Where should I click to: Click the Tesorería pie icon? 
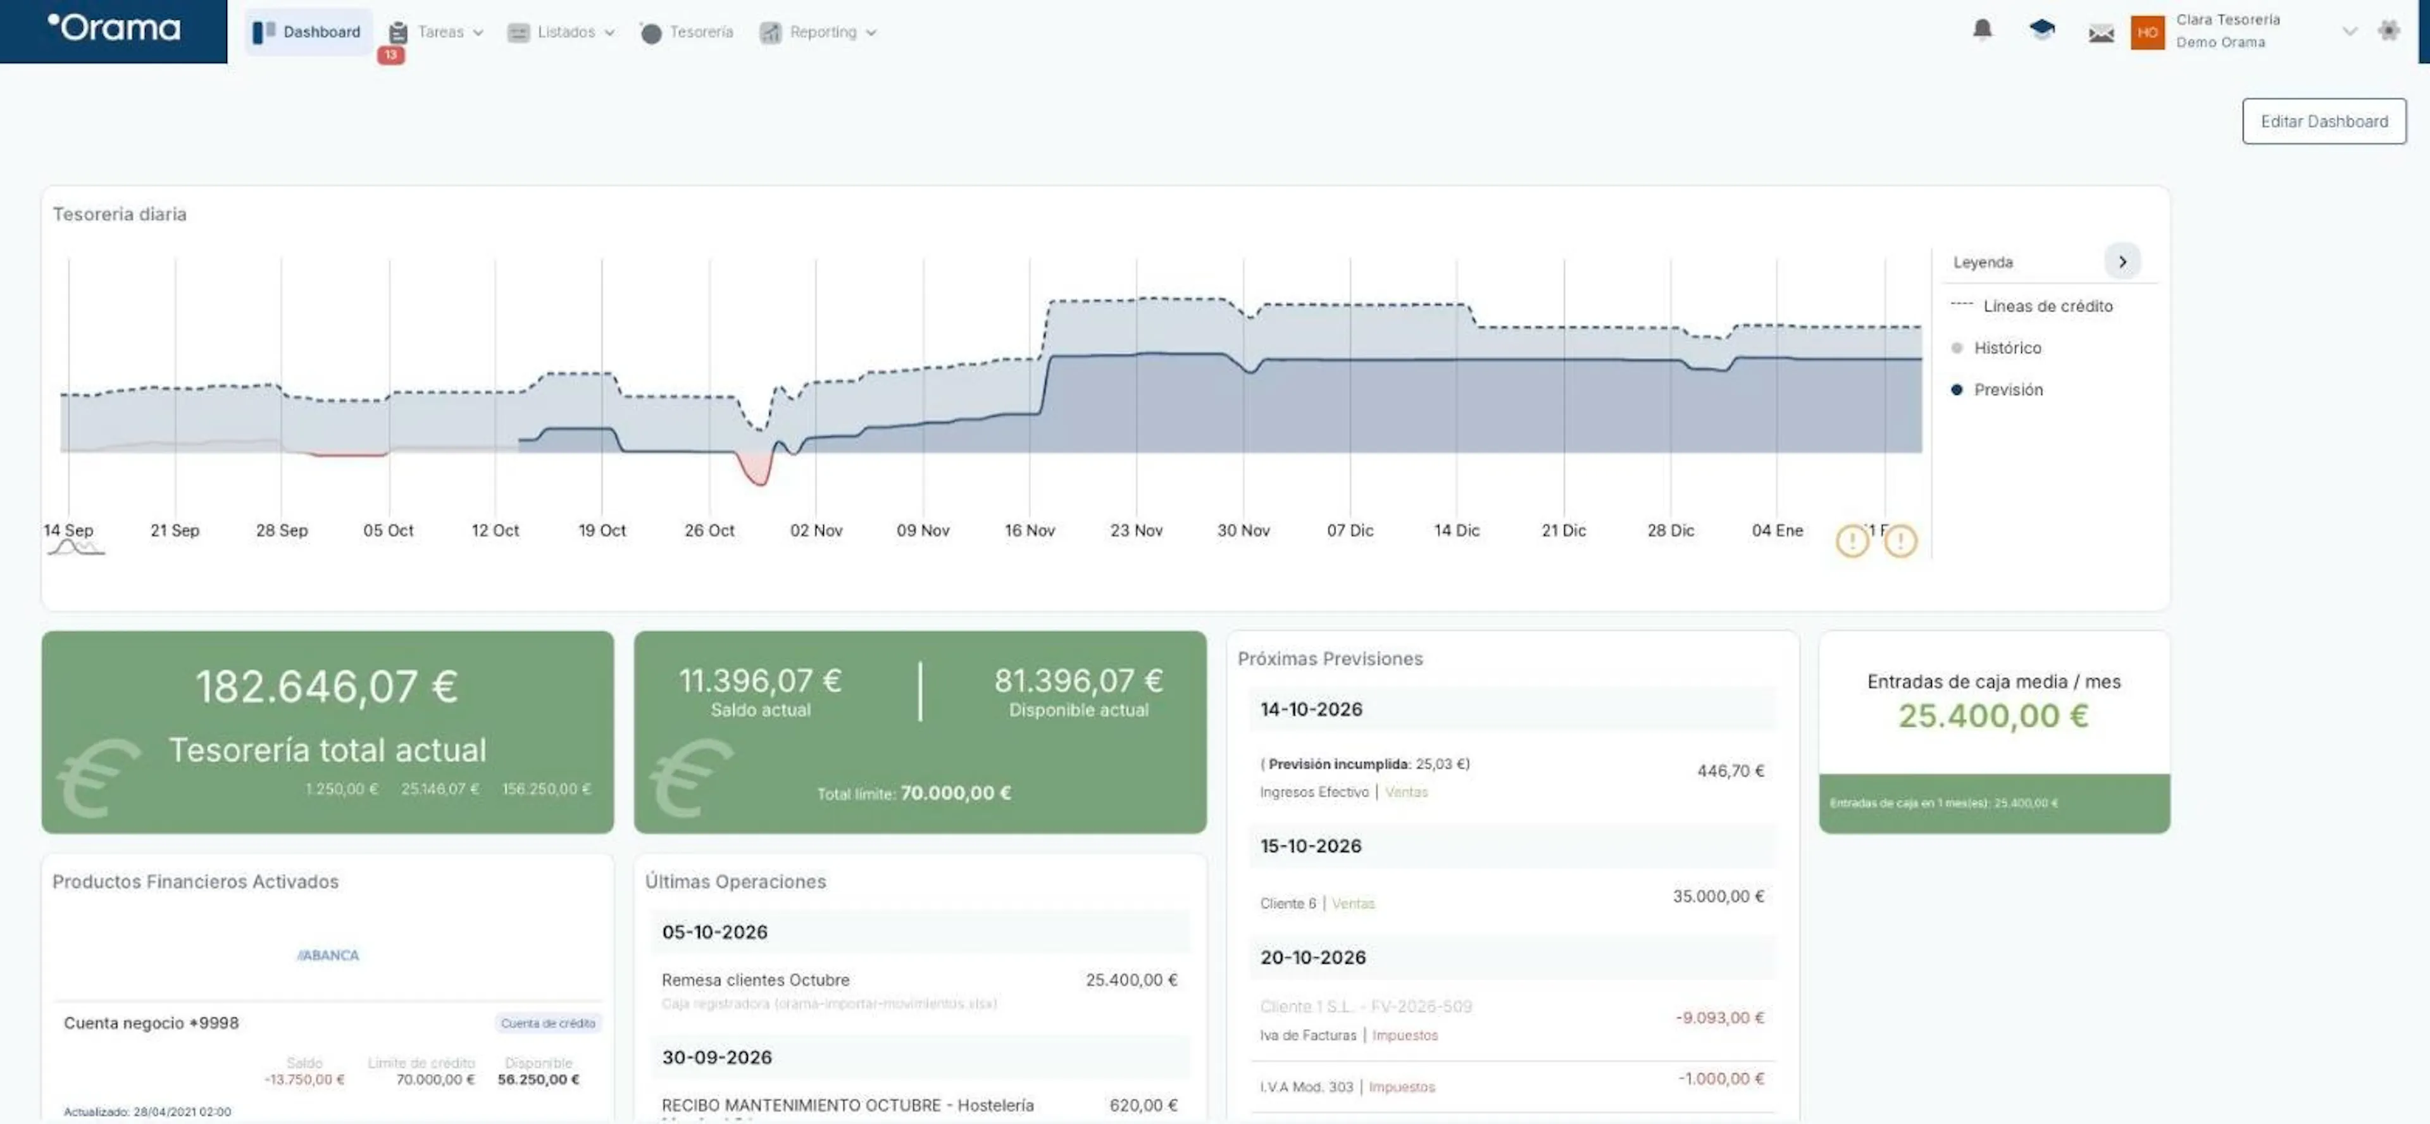650,33
